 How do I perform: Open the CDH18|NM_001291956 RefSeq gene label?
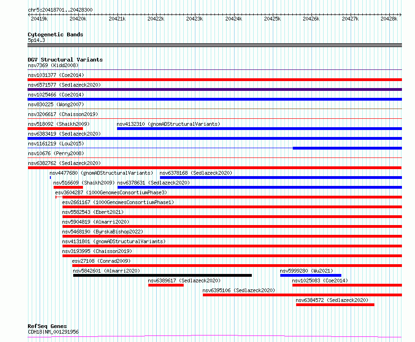pyautogui.click(x=53, y=332)
